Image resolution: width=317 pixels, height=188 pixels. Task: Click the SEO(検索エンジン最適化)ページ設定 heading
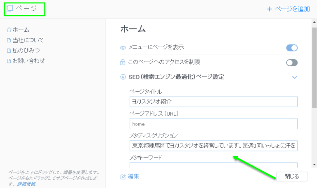(x=177, y=77)
